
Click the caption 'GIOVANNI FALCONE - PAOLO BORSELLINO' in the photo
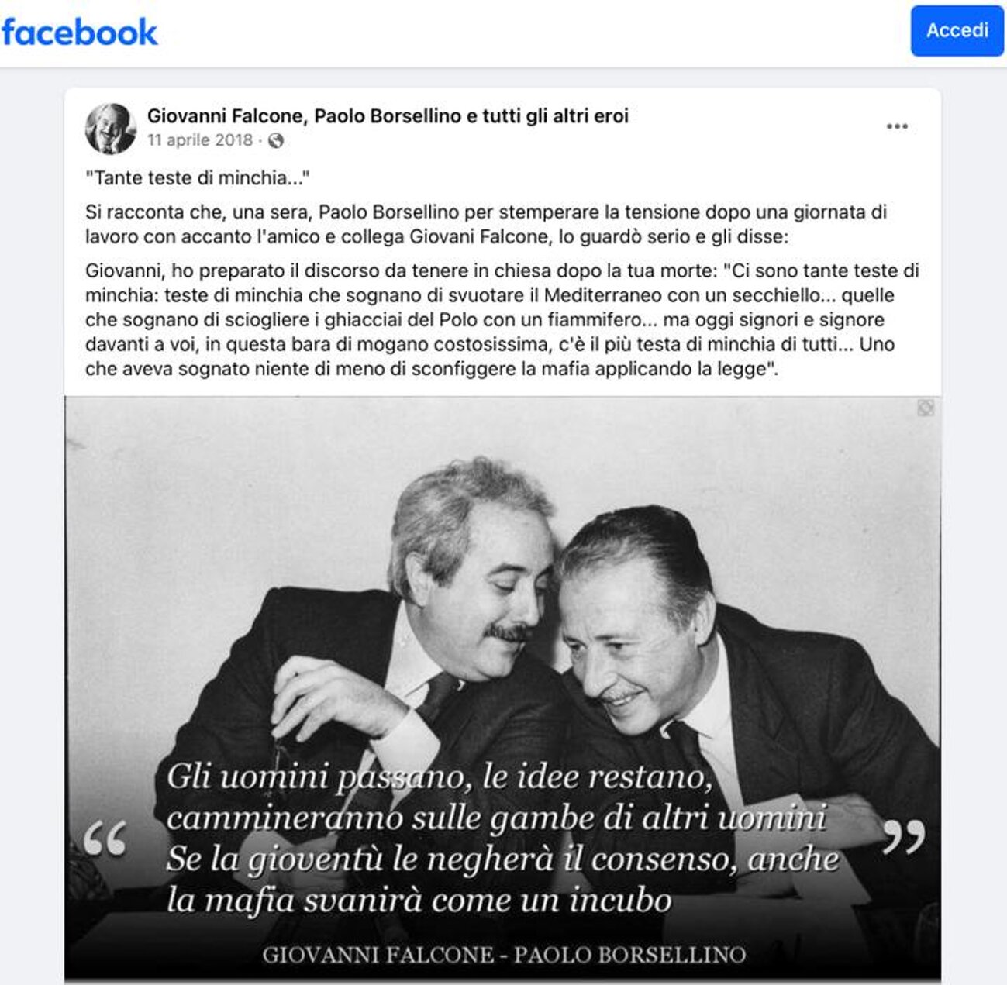[504, 955]
